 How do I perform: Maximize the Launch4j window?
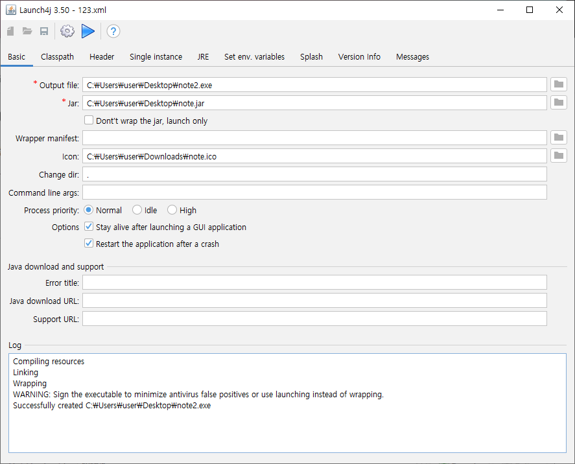[530, 10]
